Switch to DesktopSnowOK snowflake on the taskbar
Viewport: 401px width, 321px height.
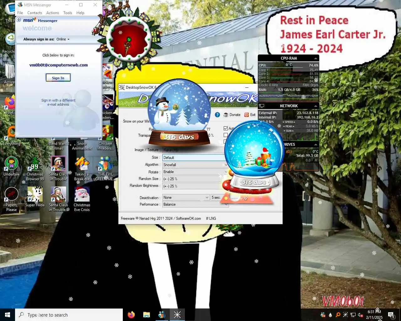coord(177,315)
